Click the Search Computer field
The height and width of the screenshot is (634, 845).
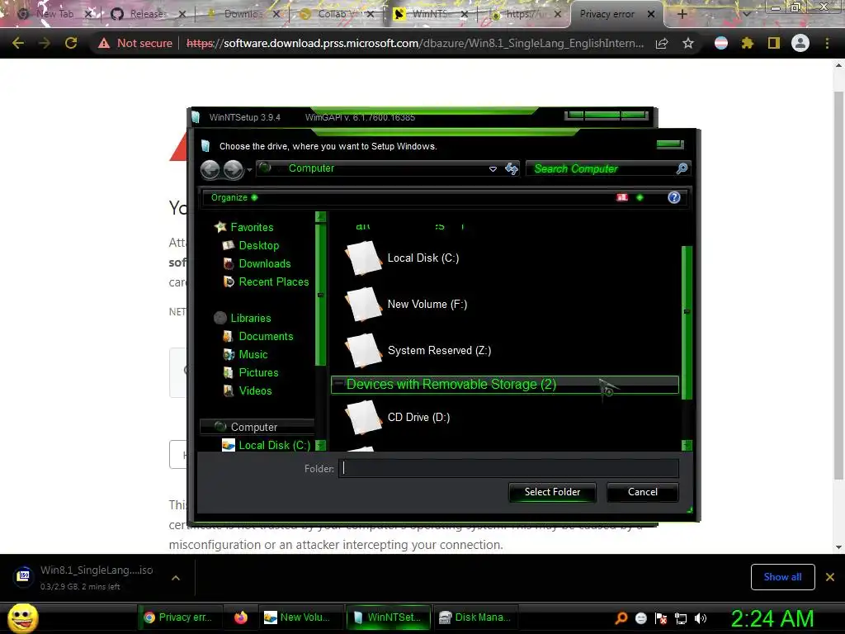tap(601, 168)
